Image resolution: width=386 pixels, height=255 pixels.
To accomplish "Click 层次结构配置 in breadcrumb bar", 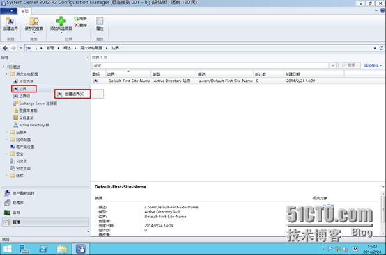I will pyautogui.click(x=91, y=48).
